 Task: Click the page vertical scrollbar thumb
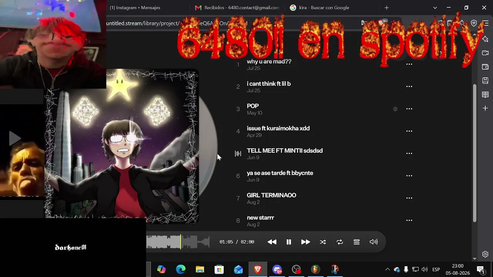(x=475, y=153)
